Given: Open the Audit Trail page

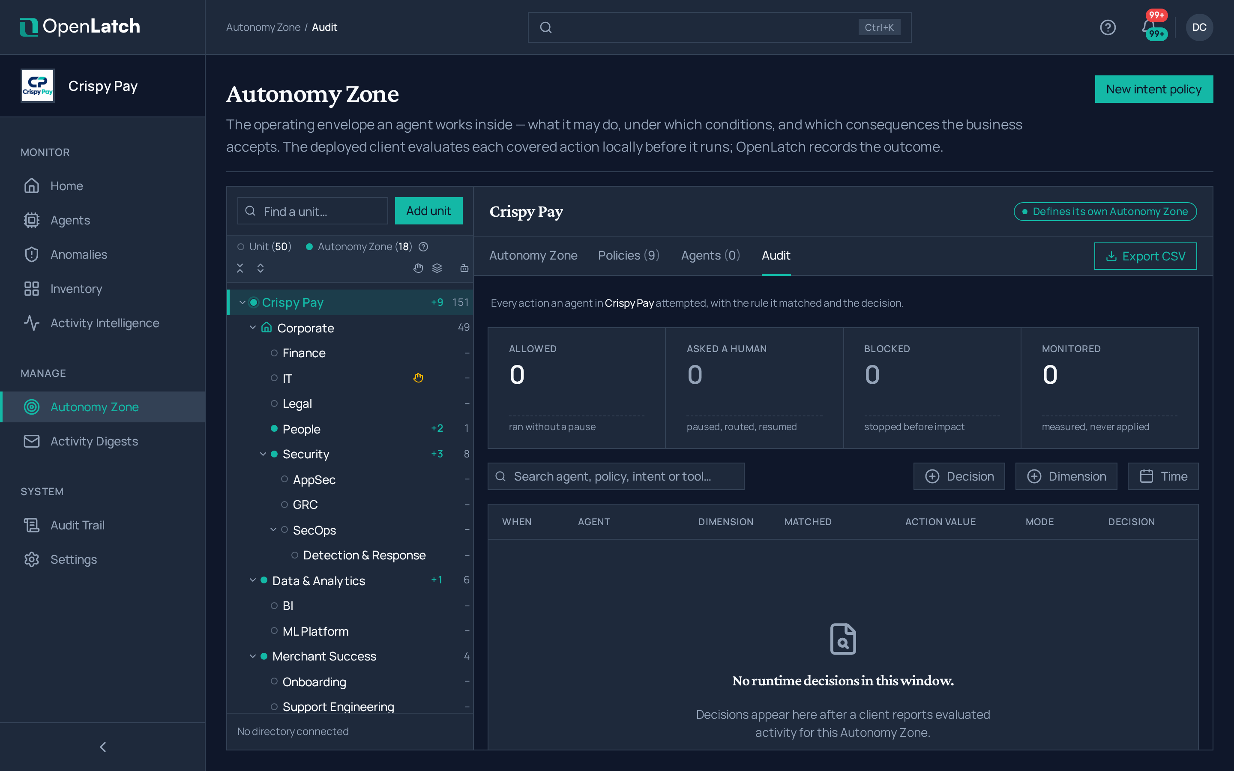Looking at the screenshot, I should [x=102, y=525].
